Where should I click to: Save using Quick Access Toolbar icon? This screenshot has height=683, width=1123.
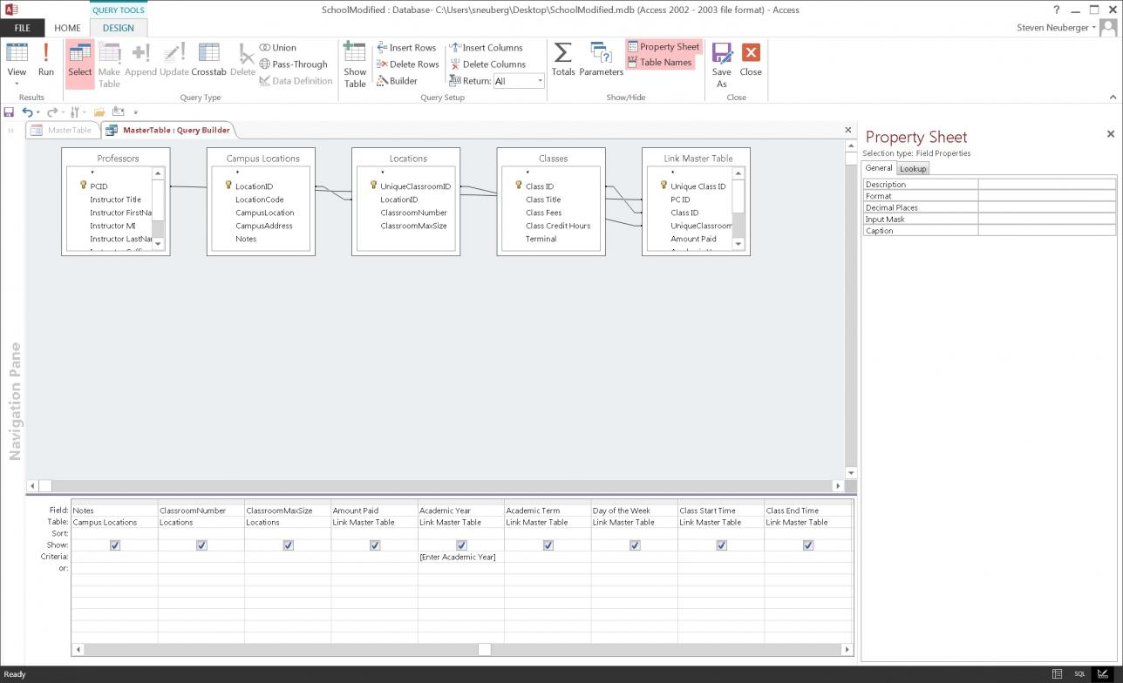[x=9, y=112]
